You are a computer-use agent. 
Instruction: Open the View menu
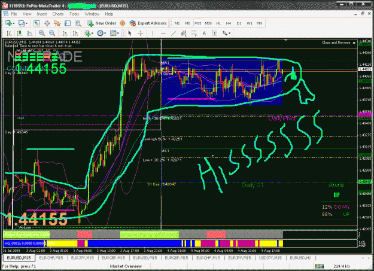tap(27, 14)
